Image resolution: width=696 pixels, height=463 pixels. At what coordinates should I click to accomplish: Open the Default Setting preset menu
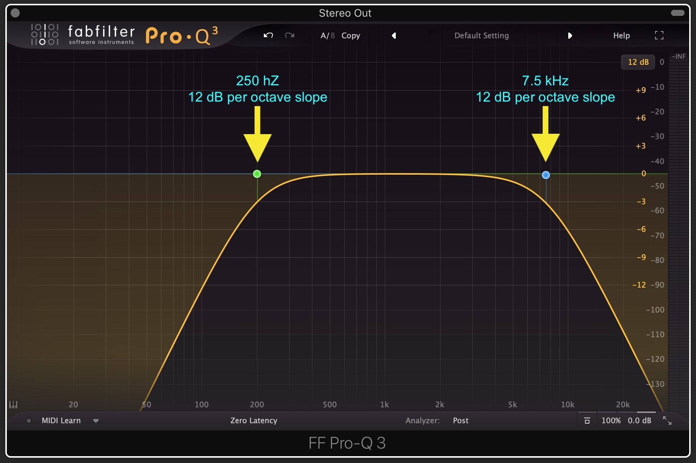pos(481,36)
